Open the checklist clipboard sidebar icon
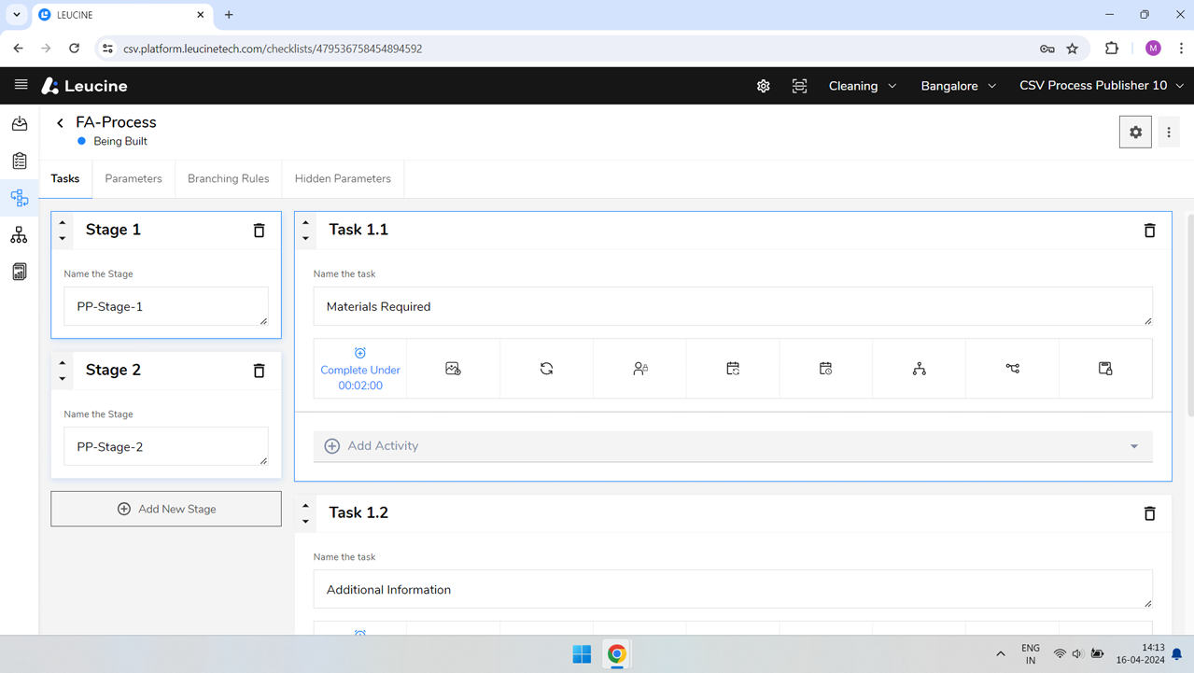Viewport: 1194px width, 673px height. click(20, 161)
